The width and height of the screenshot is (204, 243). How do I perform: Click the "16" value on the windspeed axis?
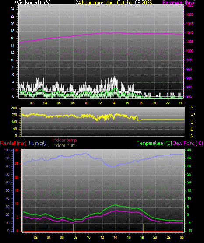tap(12, 38)
